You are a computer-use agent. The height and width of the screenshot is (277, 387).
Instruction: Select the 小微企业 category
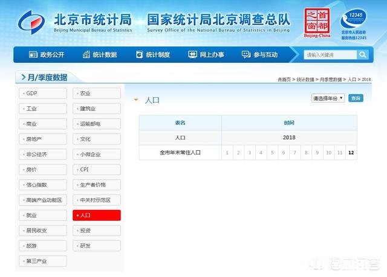[97, 154]
